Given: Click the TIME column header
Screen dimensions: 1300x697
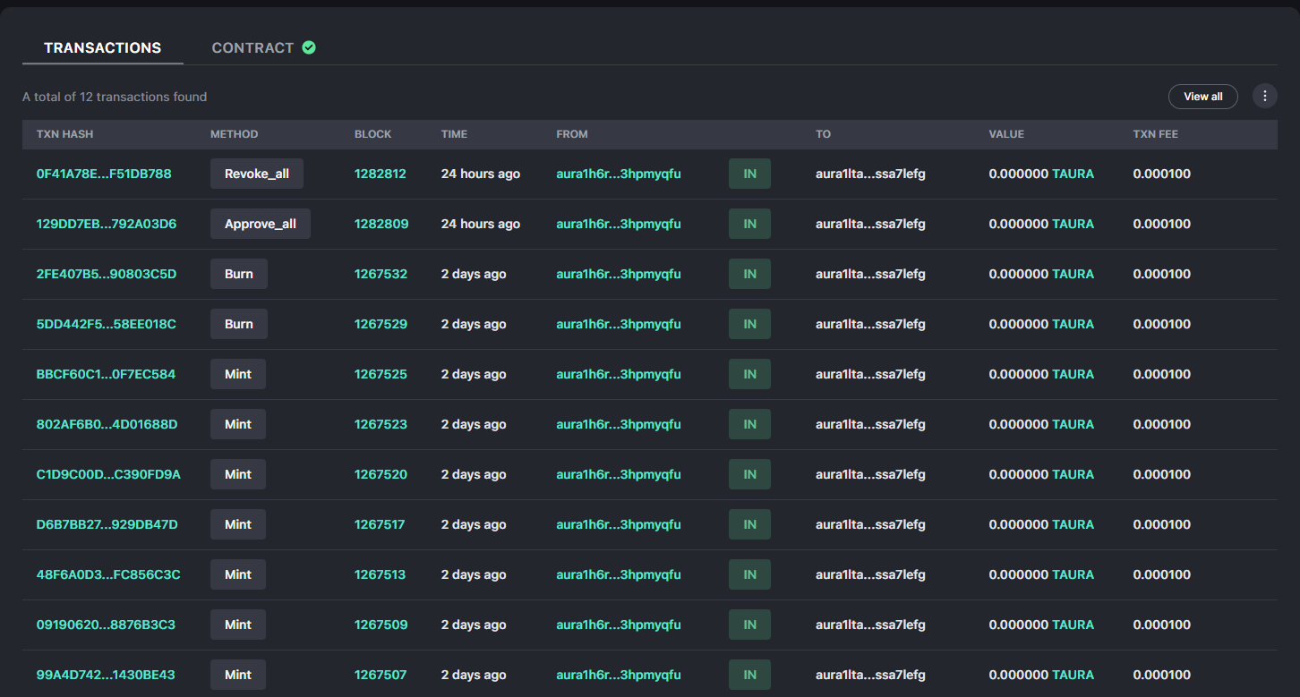Looking at the screenshot, I should click(454, 134).
